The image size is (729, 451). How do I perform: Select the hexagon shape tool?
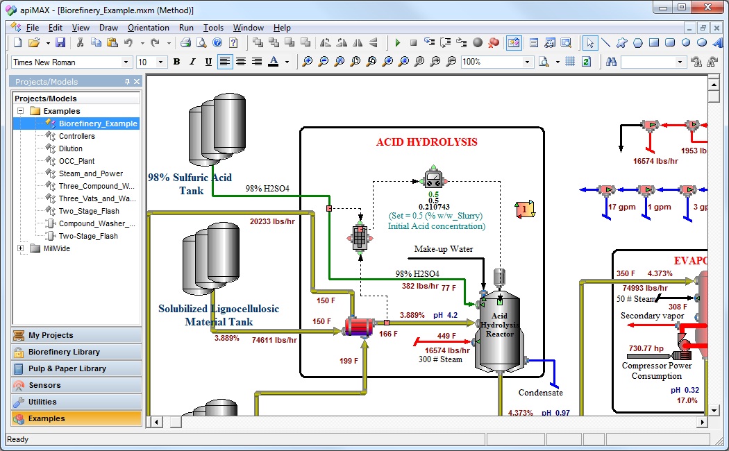638,43
